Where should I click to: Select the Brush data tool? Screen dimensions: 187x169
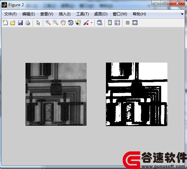[86, 23]
